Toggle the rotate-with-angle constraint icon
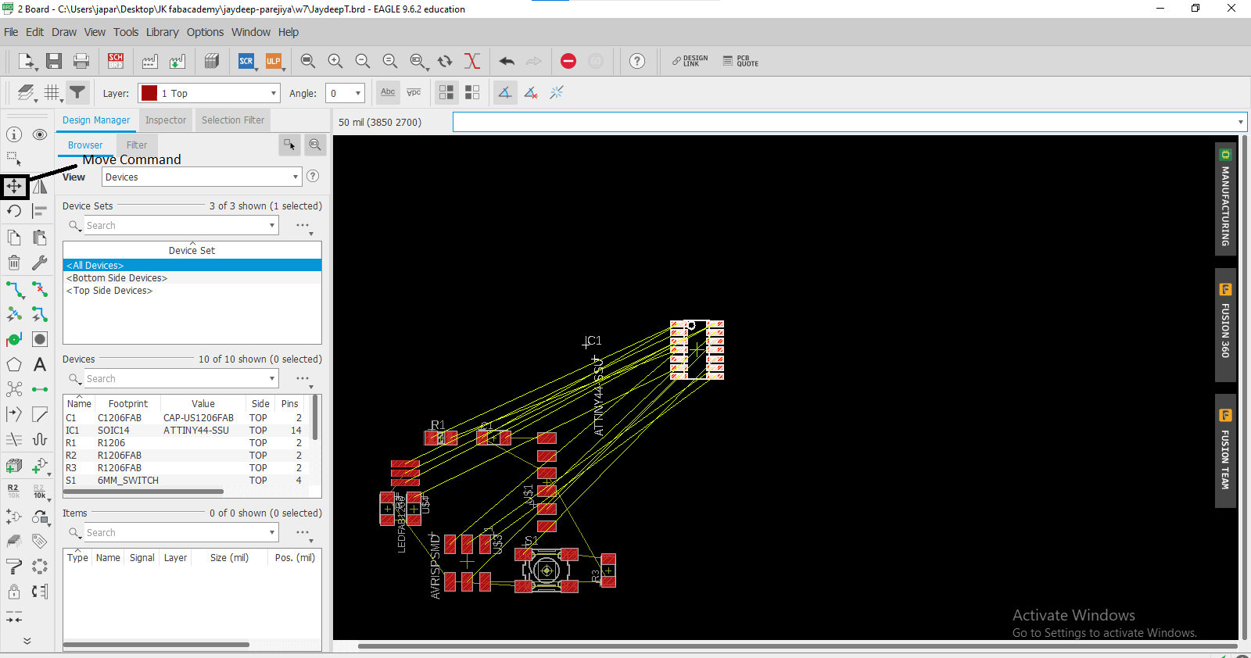Image resolution: width=1251 pixels, height=658 pixels. [505, 92]
